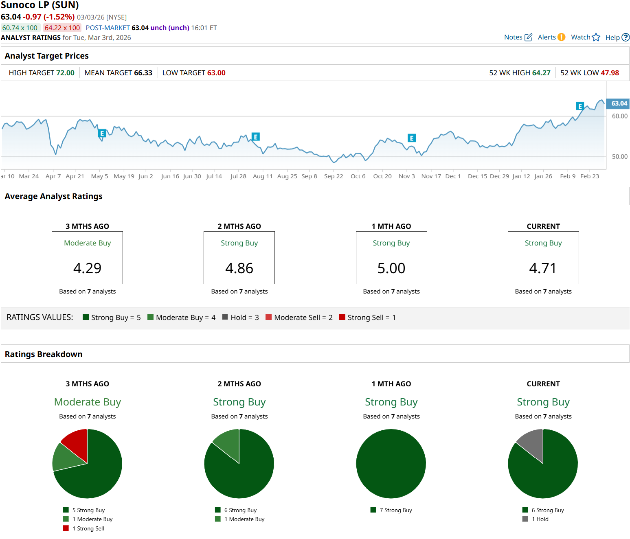Image resolution: width=630 pixels, height=539 pixels.
Task: Click the 1 Strong Sell legend entry
Action: click(84, 528)
